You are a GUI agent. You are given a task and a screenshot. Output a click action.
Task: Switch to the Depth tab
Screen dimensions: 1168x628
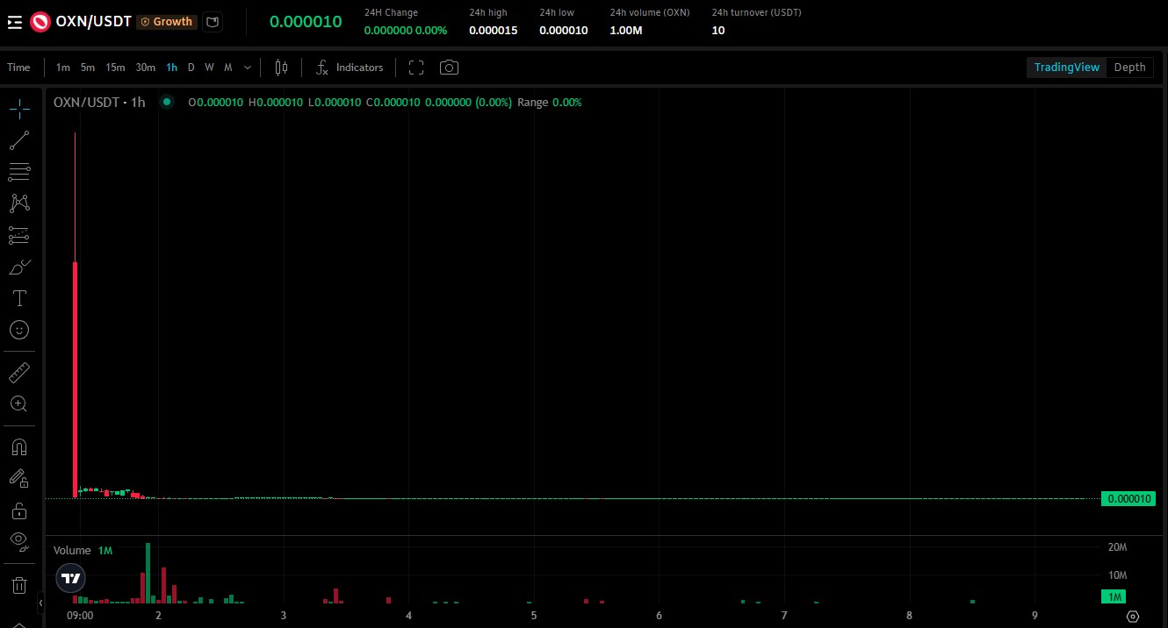pos(1129,67)
